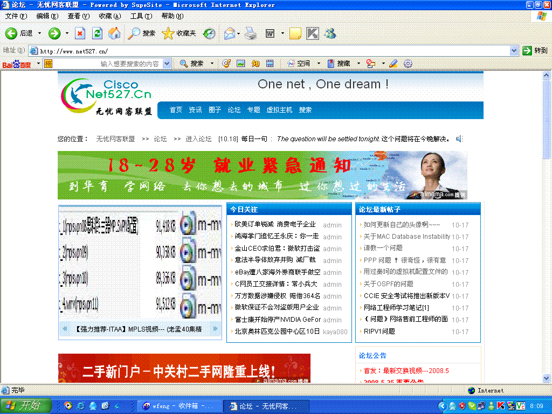Expand the Baidu search box dropdown

point(167,64)
